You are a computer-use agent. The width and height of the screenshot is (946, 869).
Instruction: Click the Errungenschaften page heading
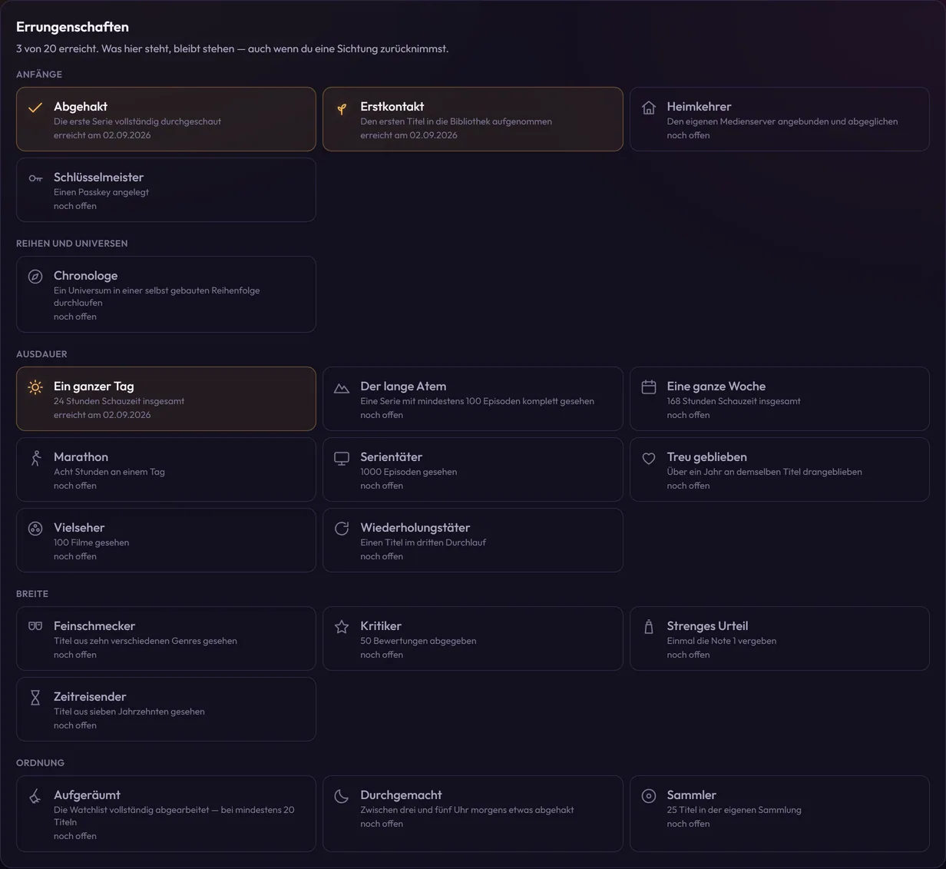pos(72,27)
